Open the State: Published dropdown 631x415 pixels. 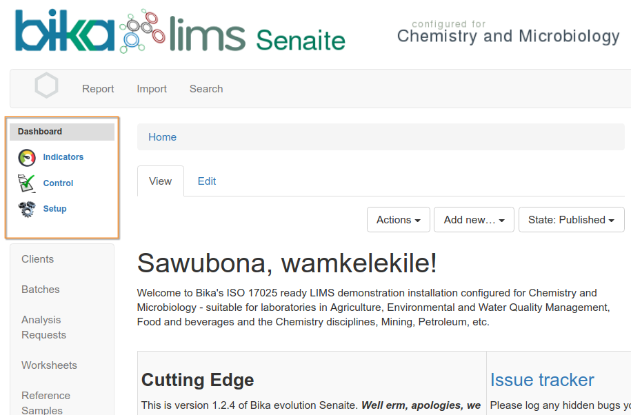(x=571, y=220)
